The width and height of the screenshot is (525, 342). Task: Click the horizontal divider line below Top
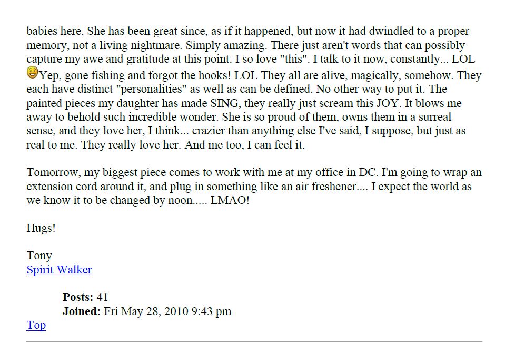[x=254, y=341]
